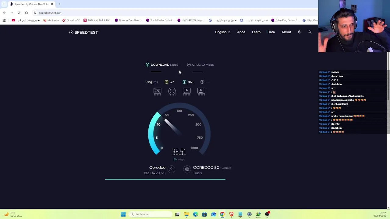The width and height of the screenshot is (390, 219).
Task: Click the gaming controller rating icon
Action: (x=172, y=92)
